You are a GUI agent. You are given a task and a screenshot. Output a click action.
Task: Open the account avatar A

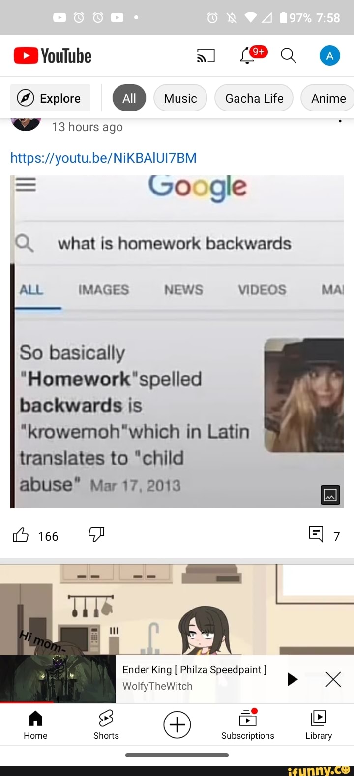point(330,56)
